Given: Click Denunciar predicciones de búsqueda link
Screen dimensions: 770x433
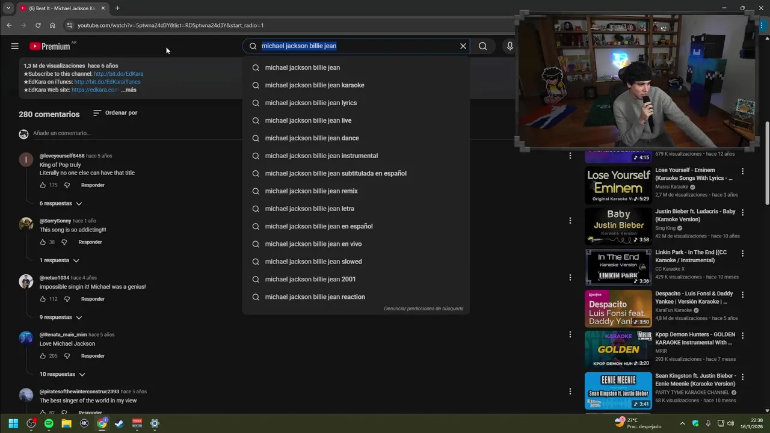Looking at the screenshot, I should point(423,309).
